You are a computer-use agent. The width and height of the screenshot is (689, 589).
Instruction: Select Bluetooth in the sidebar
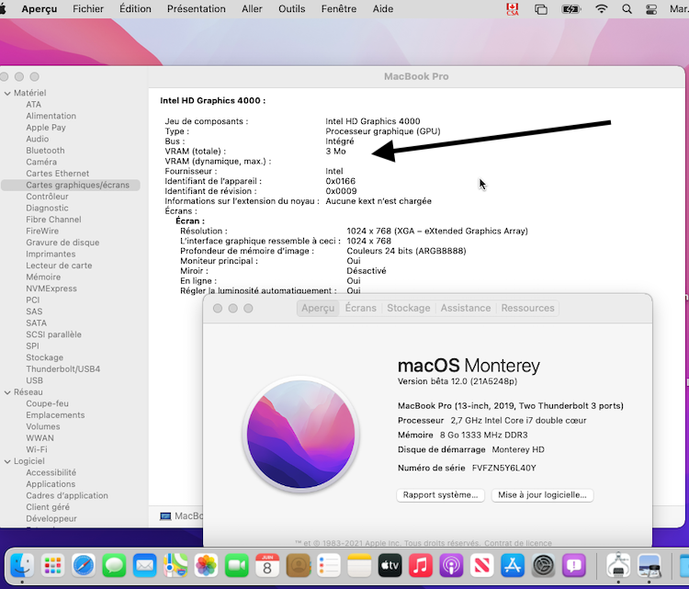point(45,151)
